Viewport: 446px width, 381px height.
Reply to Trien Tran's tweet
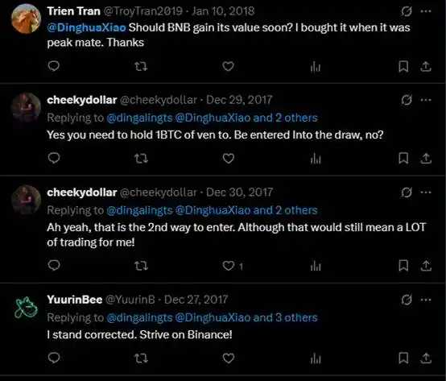53,66
